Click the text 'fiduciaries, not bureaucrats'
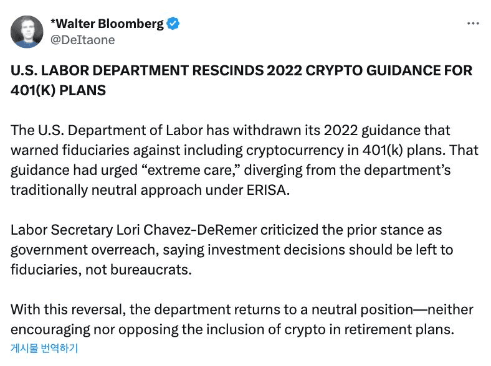This screenshot has width=491, height=366. click(100, 270)
